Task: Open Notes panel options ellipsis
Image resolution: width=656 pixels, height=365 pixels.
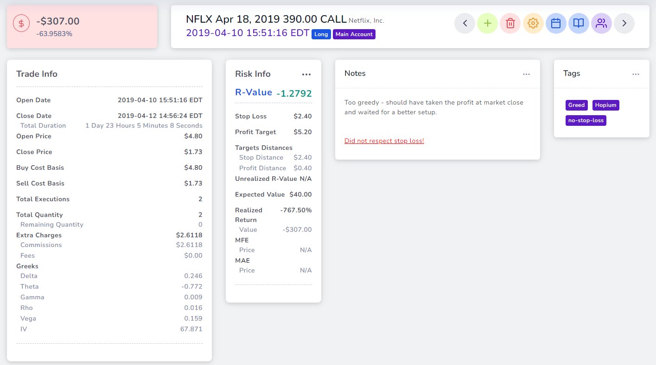Action: [526, 74]
